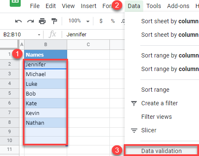
Task: Select column A header
Action: click(22, 44)
